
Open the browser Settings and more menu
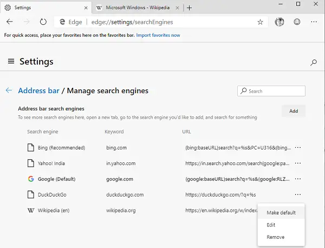(314, 22)
